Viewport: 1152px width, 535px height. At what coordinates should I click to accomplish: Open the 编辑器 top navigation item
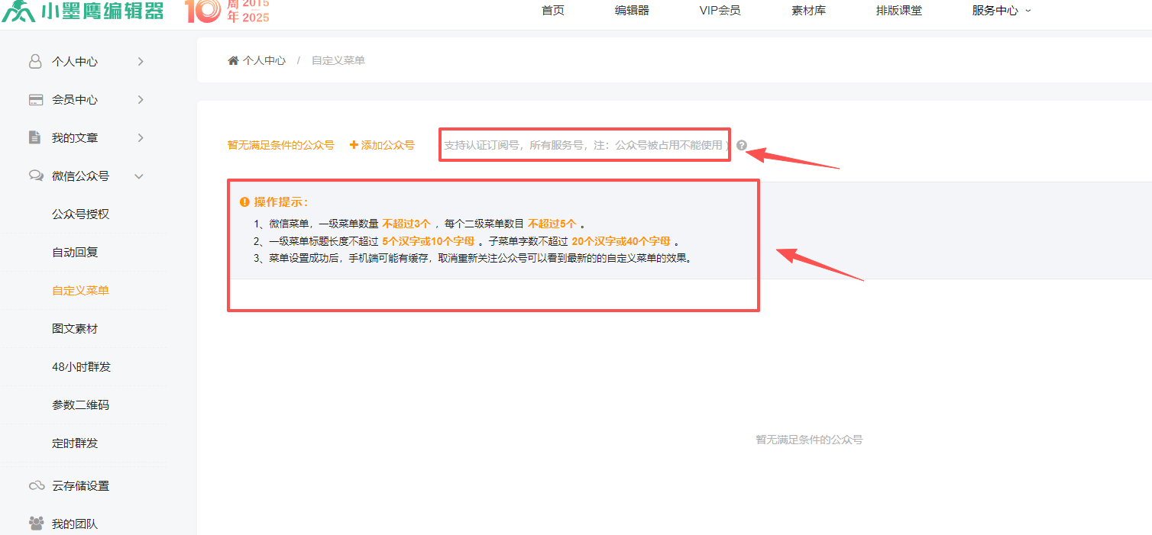[632, 11]
